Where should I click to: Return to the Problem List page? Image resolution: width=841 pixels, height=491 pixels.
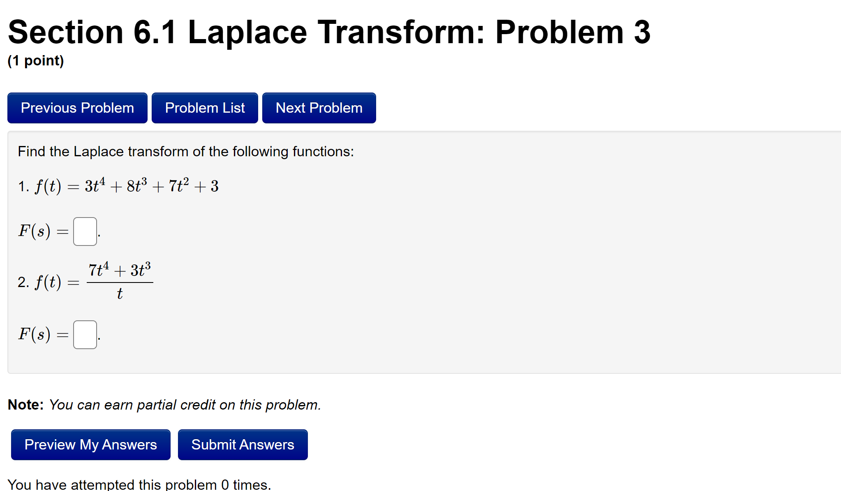[x=204, y=108]
